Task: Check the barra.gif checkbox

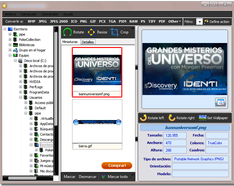Action: point(76,146)
